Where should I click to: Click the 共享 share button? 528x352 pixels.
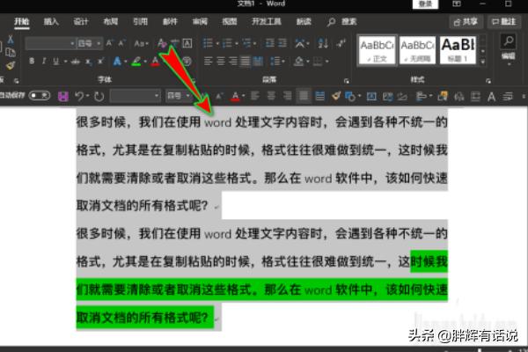click(466, 22)
